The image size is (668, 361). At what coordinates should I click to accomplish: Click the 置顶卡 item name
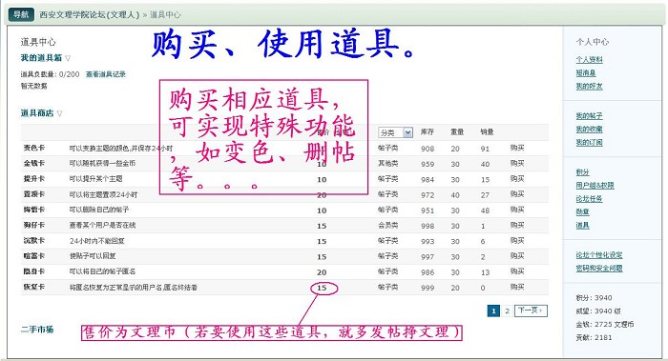point(34,194)
